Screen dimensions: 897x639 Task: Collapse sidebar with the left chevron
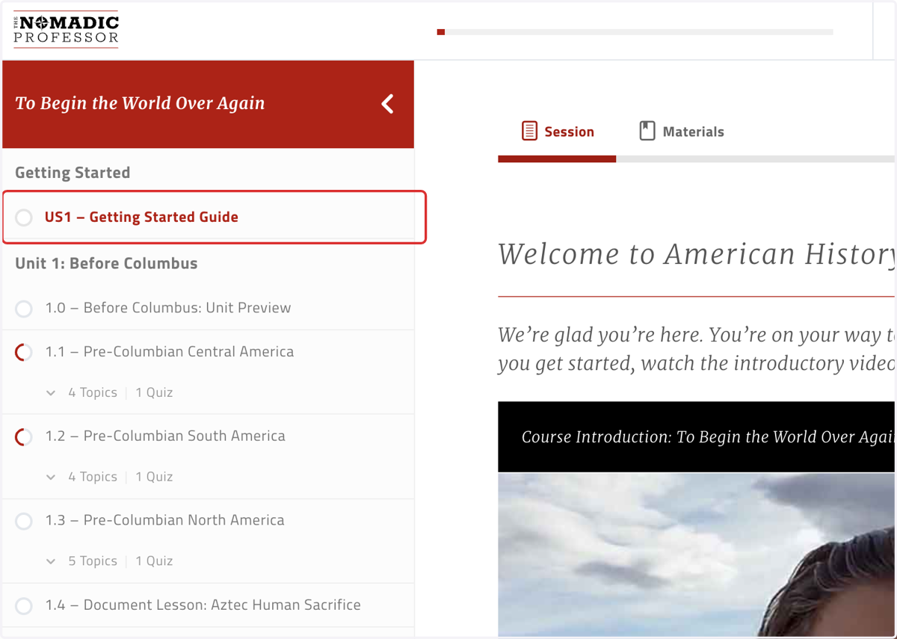pyautogui.click(x=387, y=104)
